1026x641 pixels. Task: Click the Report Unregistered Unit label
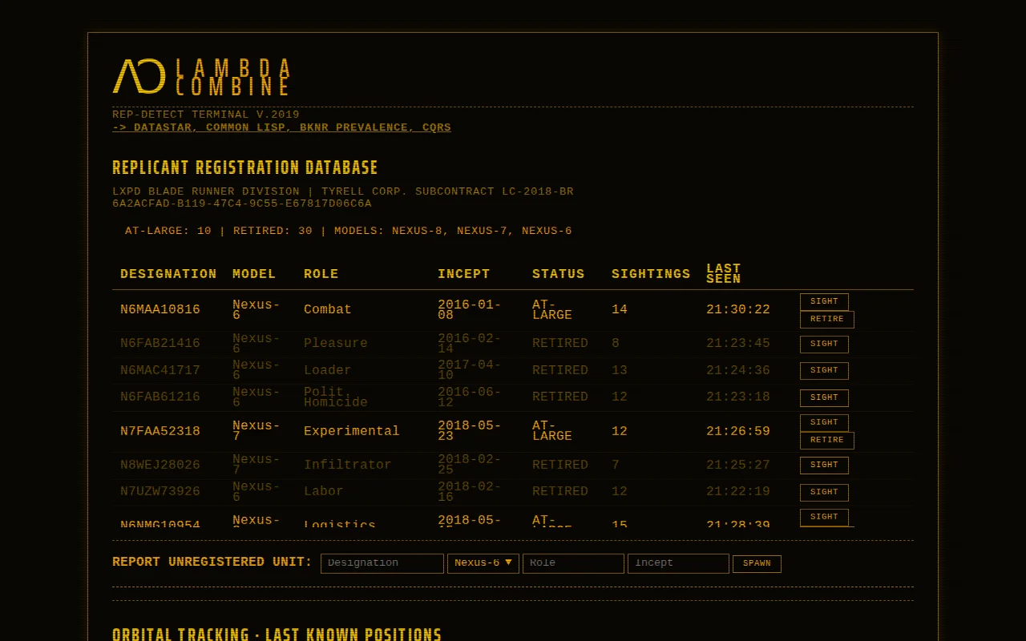click(212, 562)
